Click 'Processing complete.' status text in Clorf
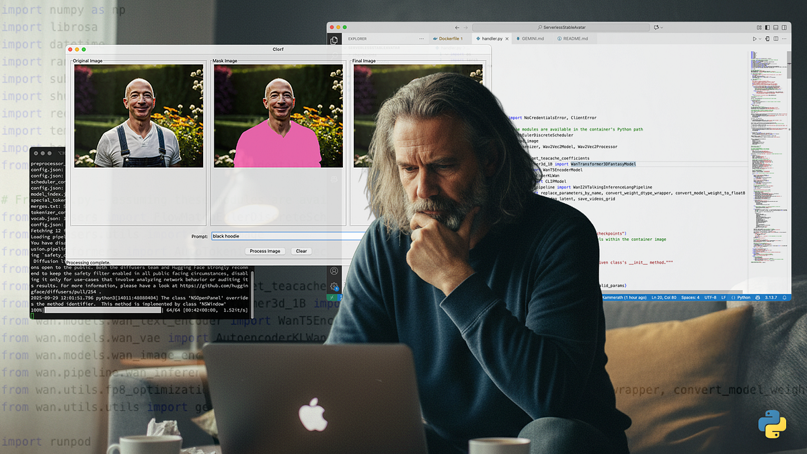Image resolution: width=807 pixels, height=454 pixels. pos(89,262)
